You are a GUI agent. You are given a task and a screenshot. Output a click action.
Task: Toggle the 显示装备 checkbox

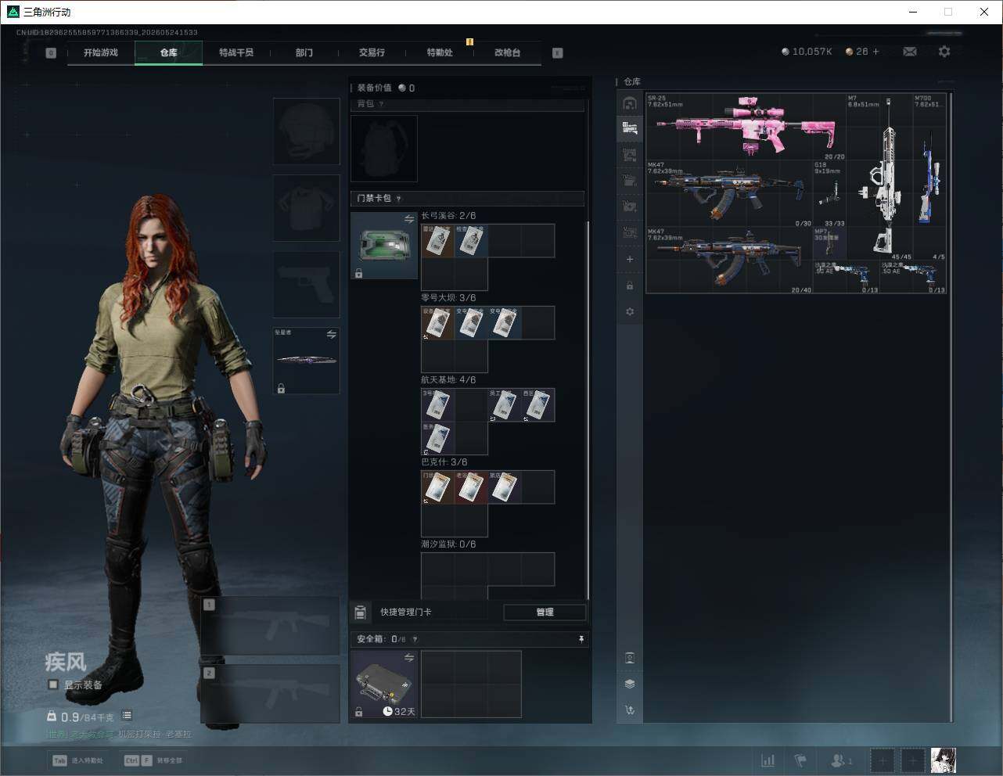point(52,684)
